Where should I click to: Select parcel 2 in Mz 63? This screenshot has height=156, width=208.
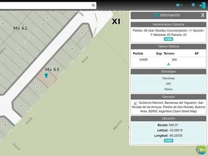[84, 40]
